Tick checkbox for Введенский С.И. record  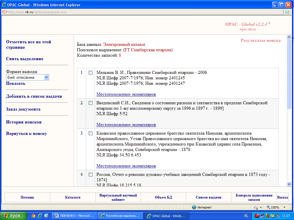90,103
